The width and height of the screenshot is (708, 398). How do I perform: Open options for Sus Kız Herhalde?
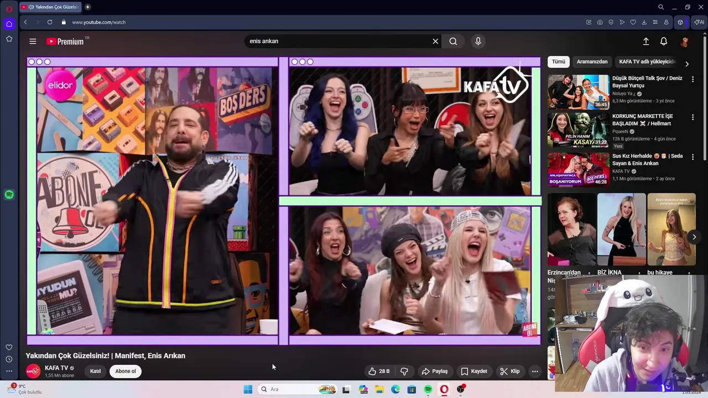coord(693,157)
